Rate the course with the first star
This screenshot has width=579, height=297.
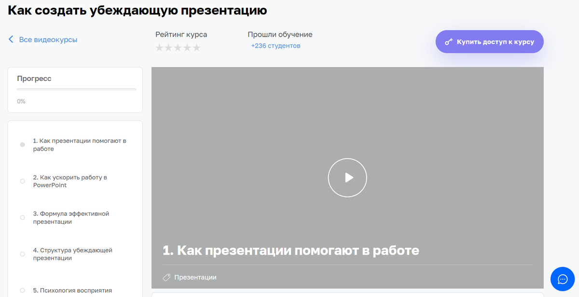[x=159, y=47]
